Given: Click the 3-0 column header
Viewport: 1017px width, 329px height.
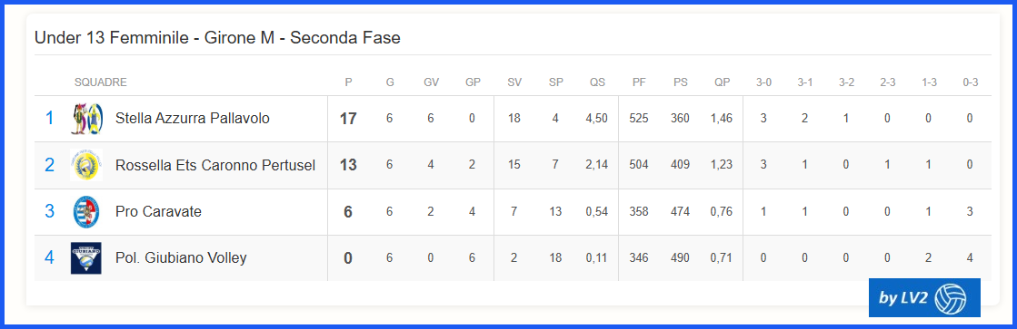Looking at the screenshot, I should (763, 82).
